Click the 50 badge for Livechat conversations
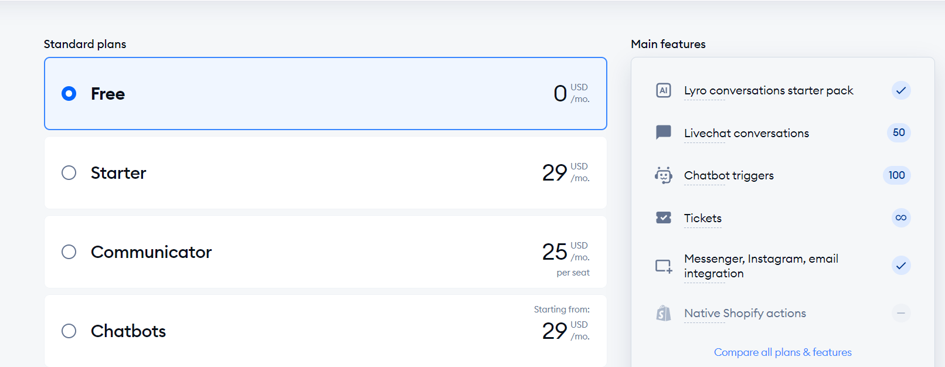 898,132
